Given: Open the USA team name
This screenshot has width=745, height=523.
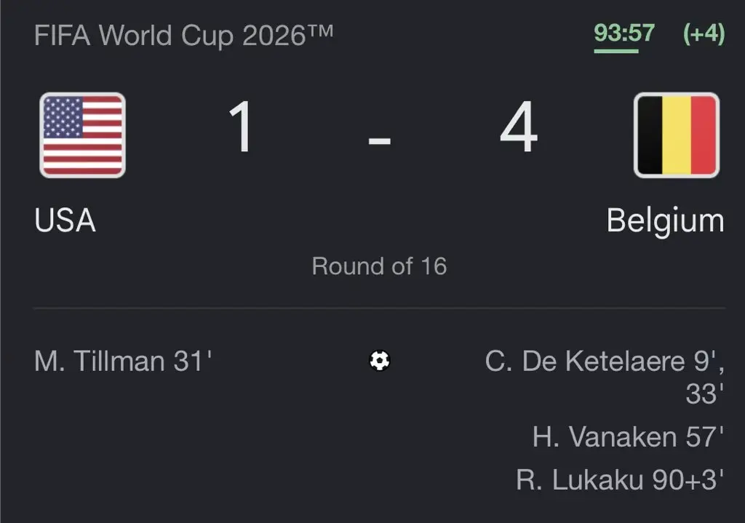Looking at the screenshot, I should [65, 220].
